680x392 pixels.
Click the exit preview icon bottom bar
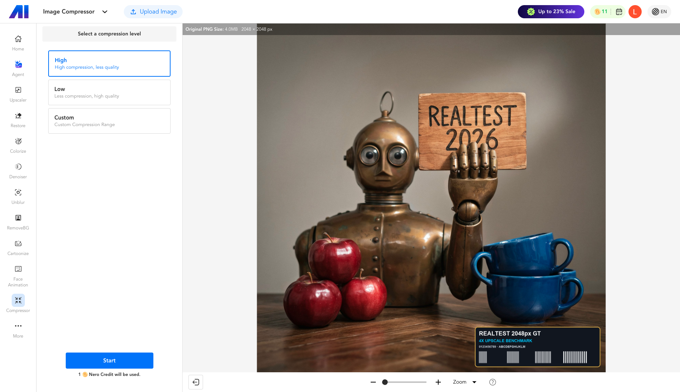196,382
